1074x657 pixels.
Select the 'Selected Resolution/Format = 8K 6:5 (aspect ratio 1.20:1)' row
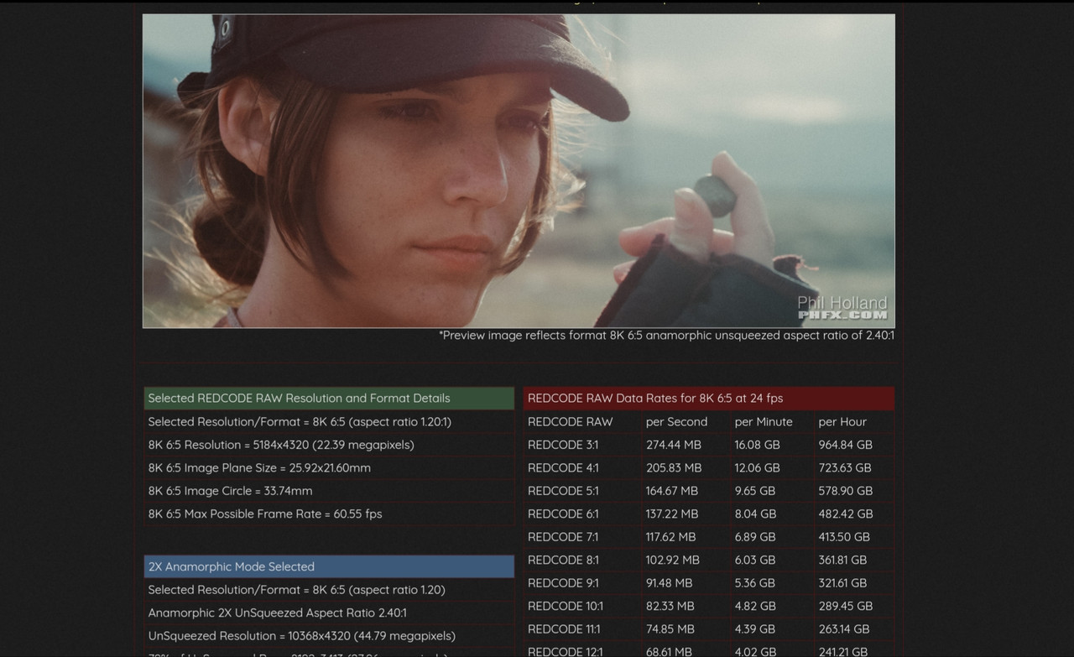[x=329, y=422]
